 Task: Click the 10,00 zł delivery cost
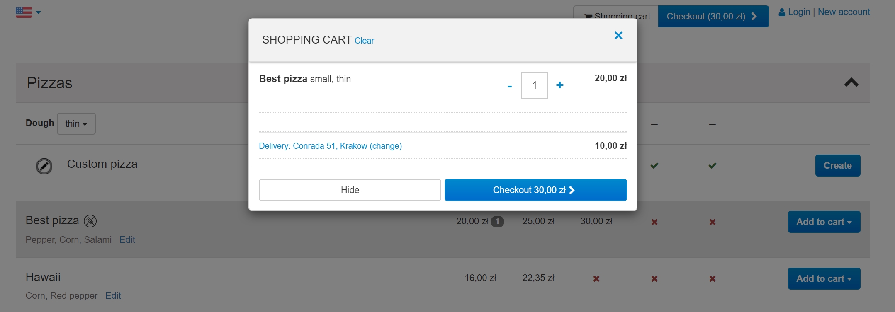(611, 146)
